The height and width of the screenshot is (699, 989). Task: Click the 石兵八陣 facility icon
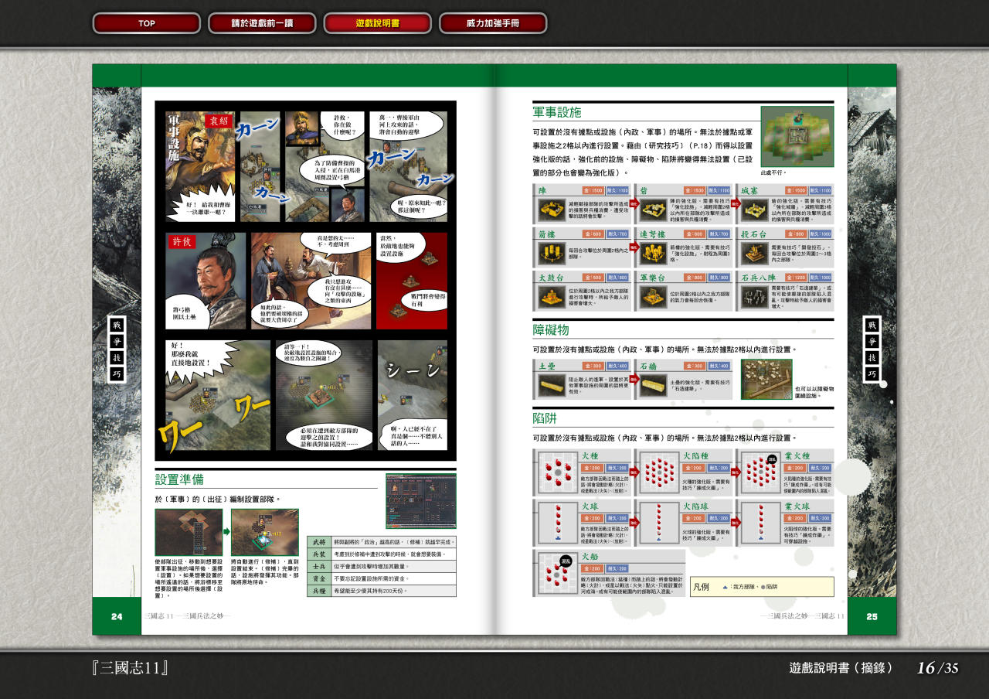coord(754,296)
